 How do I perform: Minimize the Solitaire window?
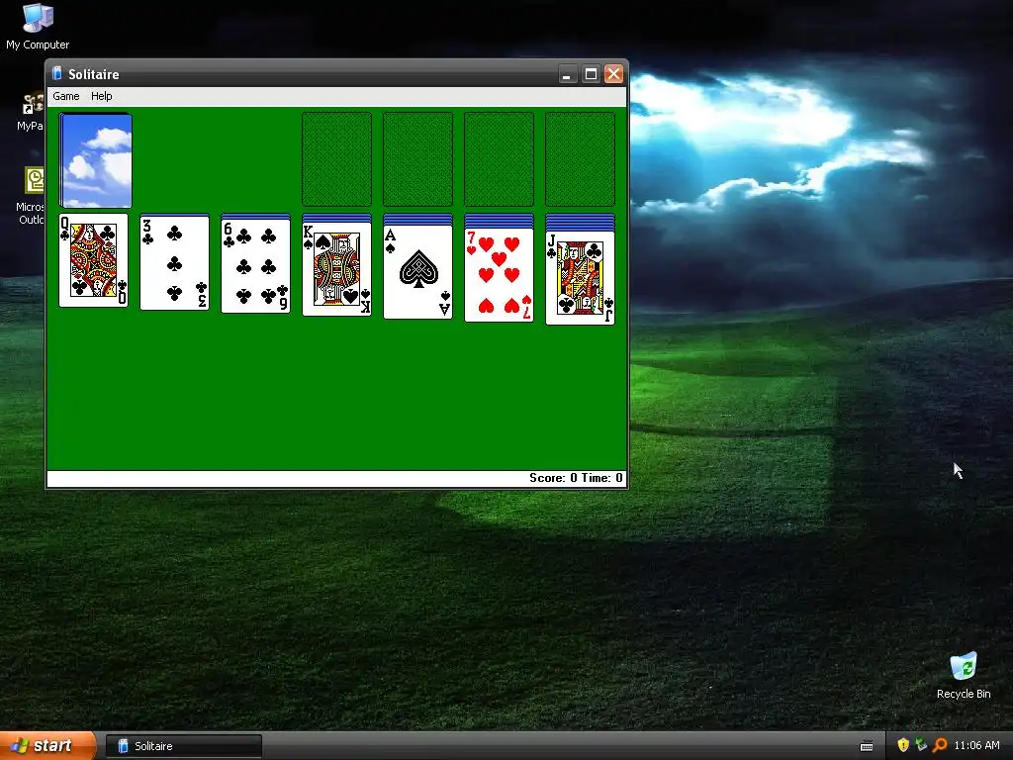point(567,74)
